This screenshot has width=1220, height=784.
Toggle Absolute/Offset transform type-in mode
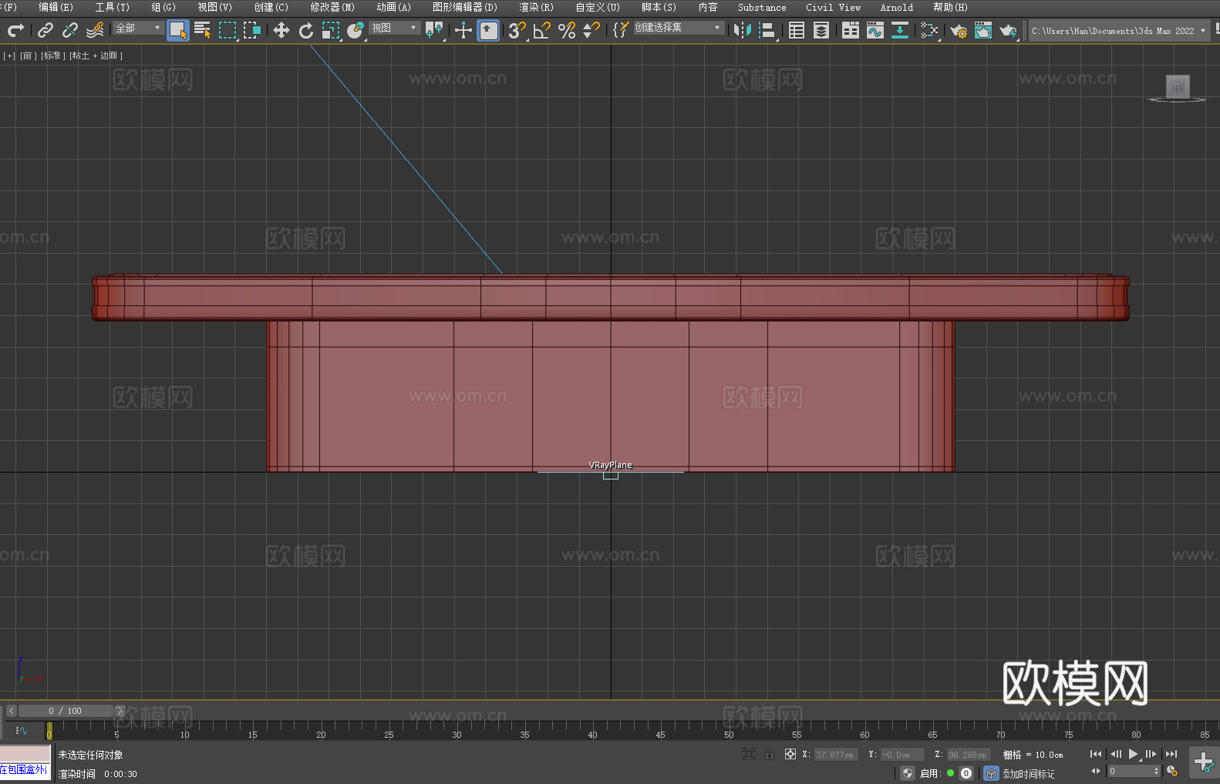pos(790,754)
